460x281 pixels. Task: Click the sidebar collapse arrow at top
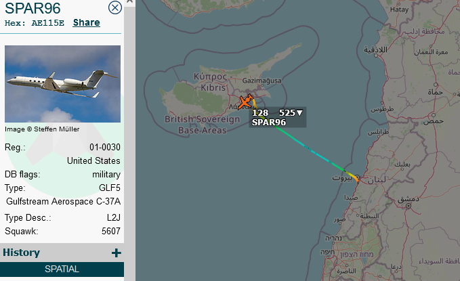(129, 1)
